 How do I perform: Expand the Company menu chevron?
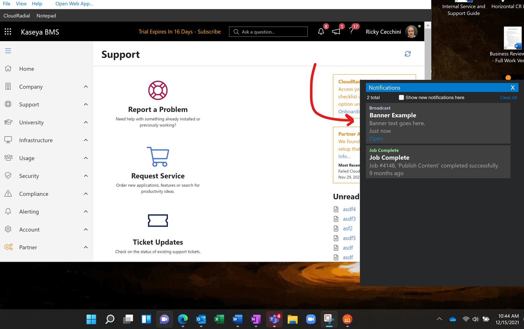pos(86,86)
